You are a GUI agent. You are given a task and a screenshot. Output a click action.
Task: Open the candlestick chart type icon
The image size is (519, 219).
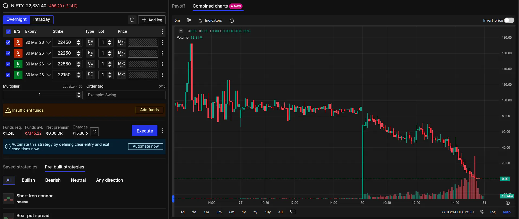click(189, 20)
